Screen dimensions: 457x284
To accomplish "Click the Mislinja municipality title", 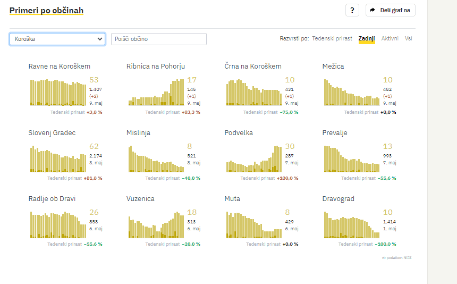I will pos(138,132).
